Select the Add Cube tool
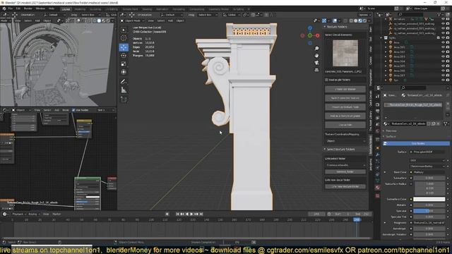 pos(124,99)
